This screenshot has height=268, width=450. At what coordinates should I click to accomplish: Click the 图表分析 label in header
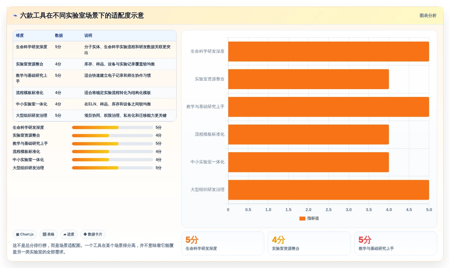(428, 16)
